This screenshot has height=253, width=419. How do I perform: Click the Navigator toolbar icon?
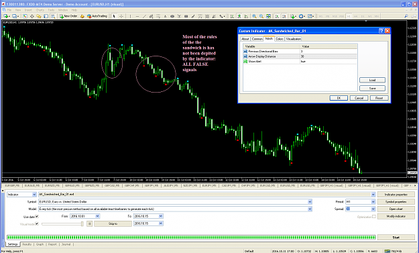(x=39, y=16)
